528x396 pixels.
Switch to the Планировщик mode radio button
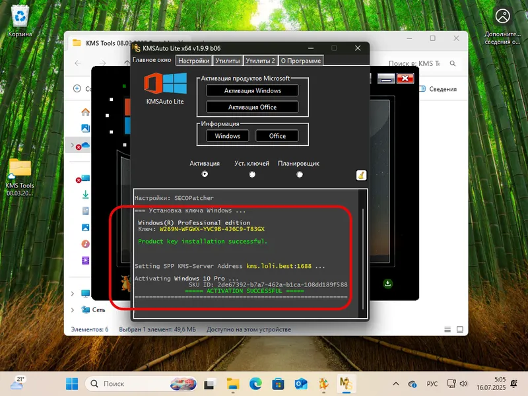tap(299, 174)
